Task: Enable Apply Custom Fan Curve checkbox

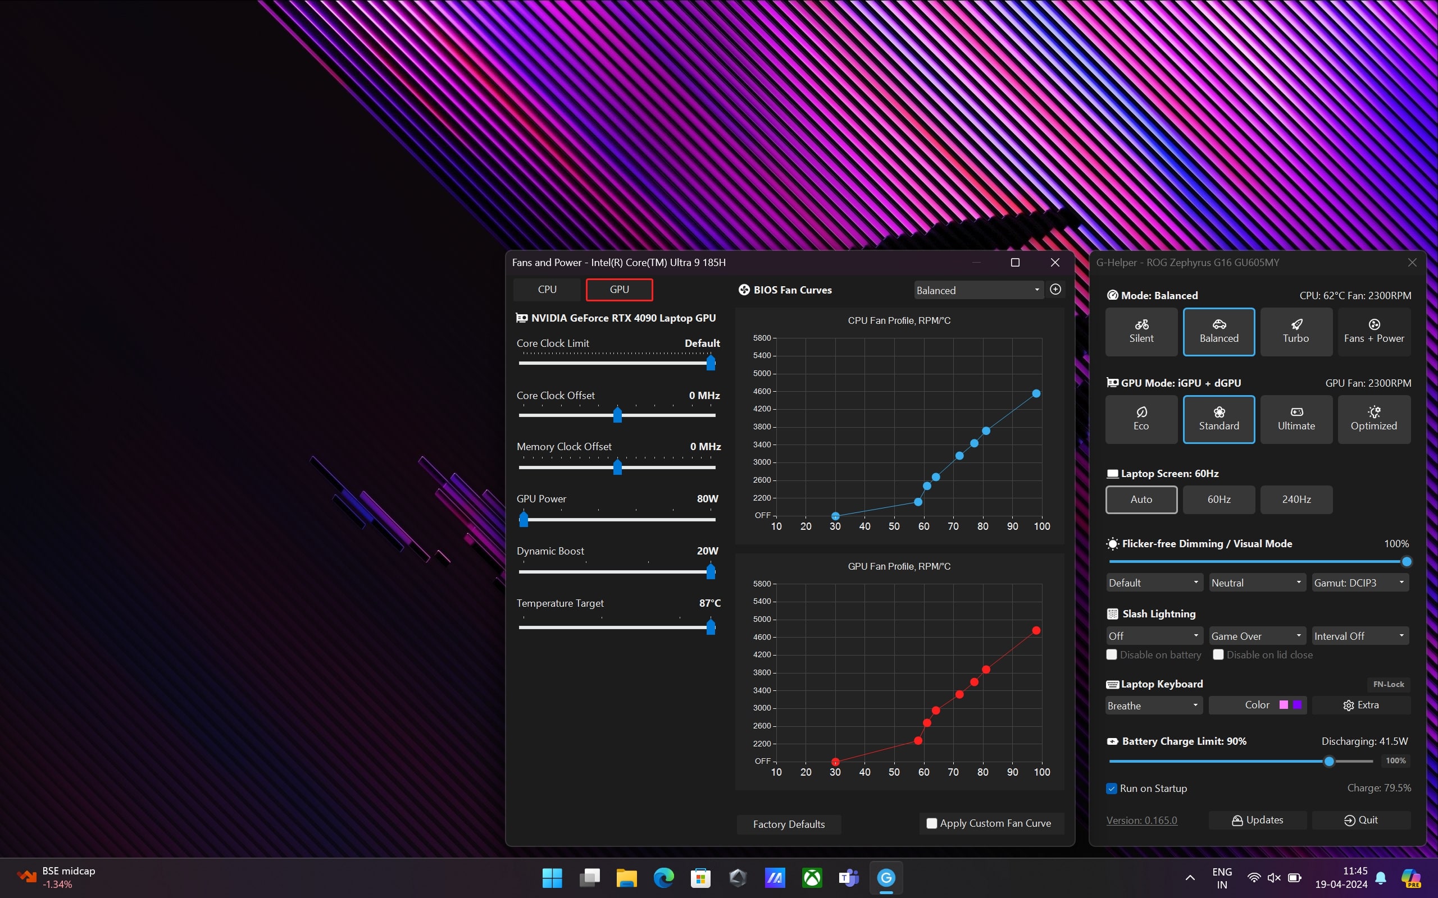Action: [x=932, y=823]
